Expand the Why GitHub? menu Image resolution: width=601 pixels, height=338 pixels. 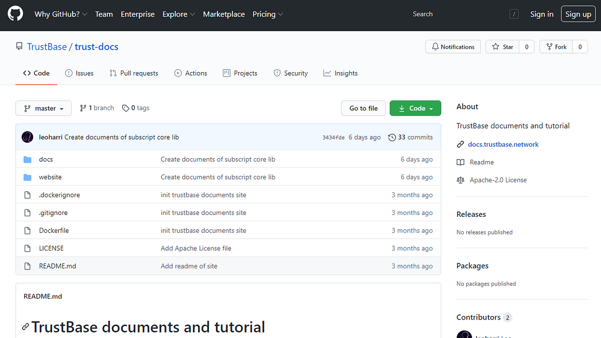coord(61,14)
